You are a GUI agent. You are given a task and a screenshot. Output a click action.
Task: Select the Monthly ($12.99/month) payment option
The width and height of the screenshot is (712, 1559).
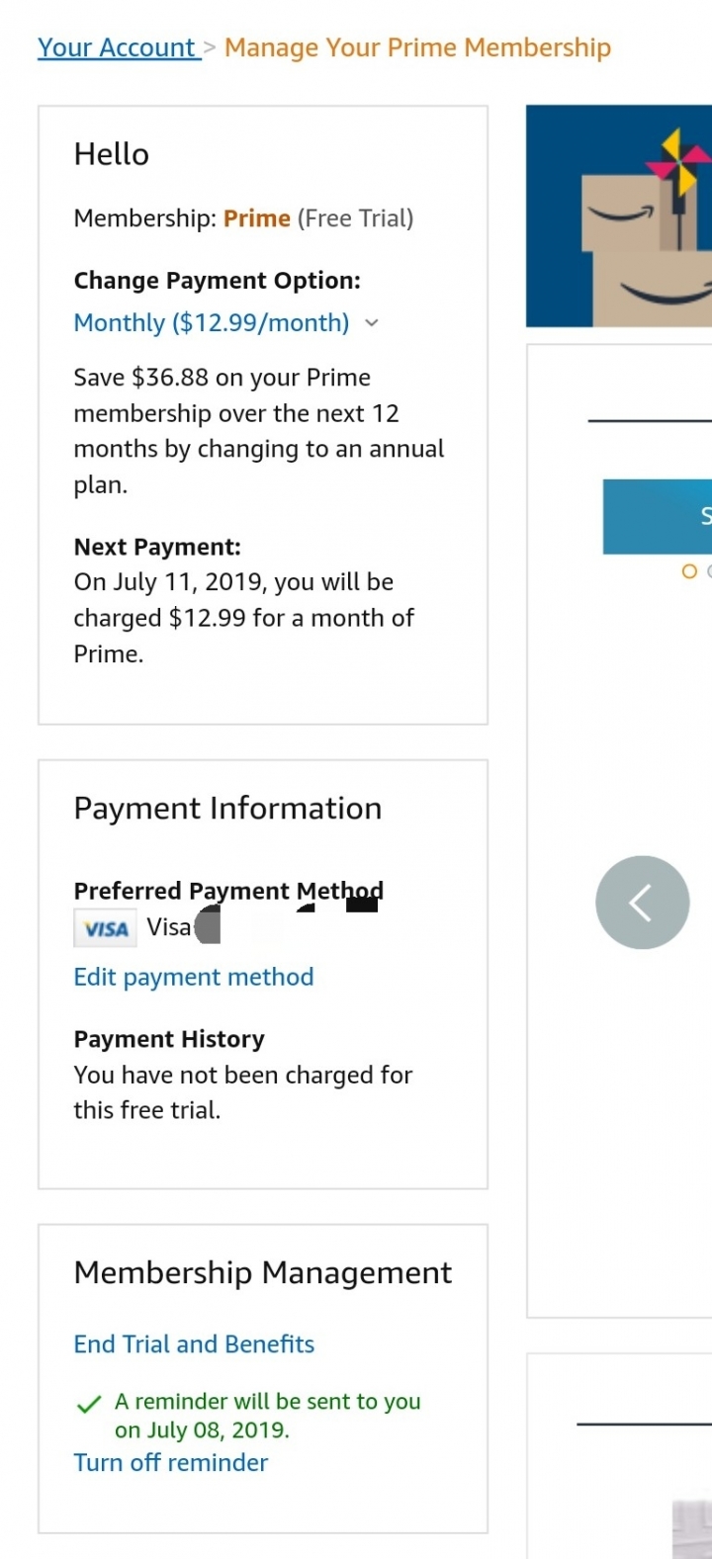click(212, 322)
